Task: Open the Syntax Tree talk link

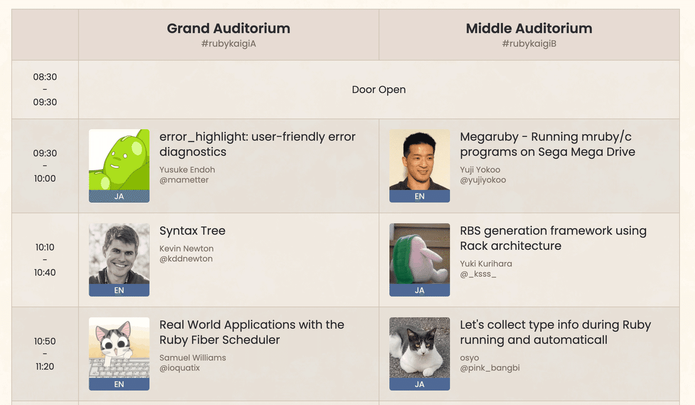Action: pyautogui.click(x=192, y=231)
